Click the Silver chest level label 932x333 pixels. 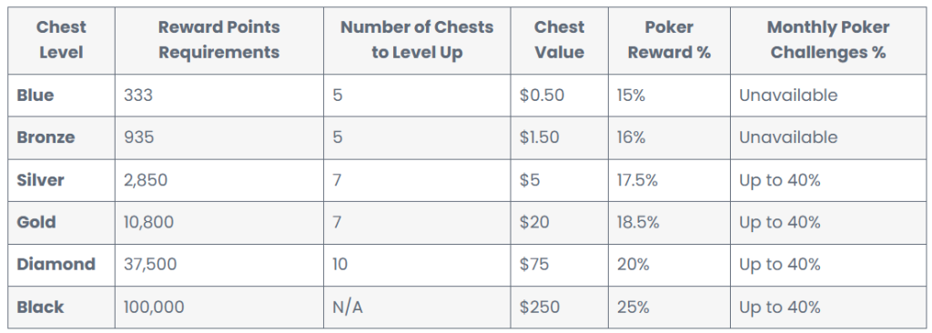click(40, 180)
